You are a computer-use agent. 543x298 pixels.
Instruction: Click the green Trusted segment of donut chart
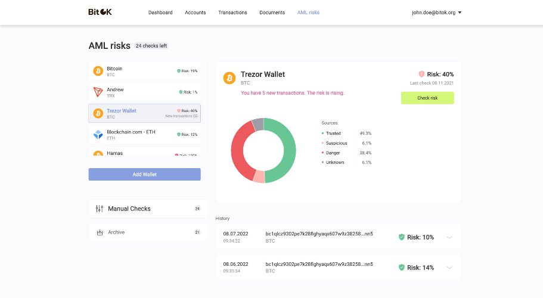(290, 151)
